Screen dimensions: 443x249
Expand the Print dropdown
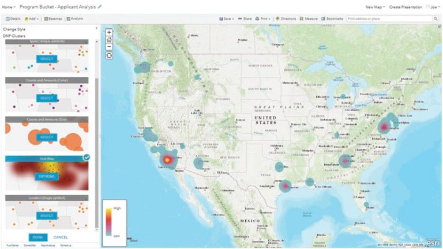pyautogui.click(x=263, y=18)
